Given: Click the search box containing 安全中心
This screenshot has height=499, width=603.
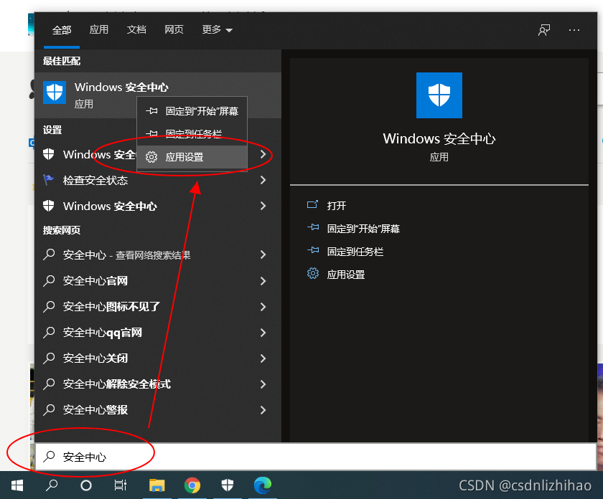Looking at the screenshot, I should [315, 457].
